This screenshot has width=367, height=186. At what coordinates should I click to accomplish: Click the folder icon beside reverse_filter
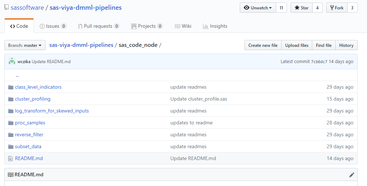point(10,135)
